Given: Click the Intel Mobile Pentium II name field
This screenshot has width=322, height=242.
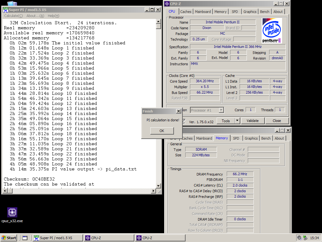Looking at the screenshot, I should (x=223, y=22).
